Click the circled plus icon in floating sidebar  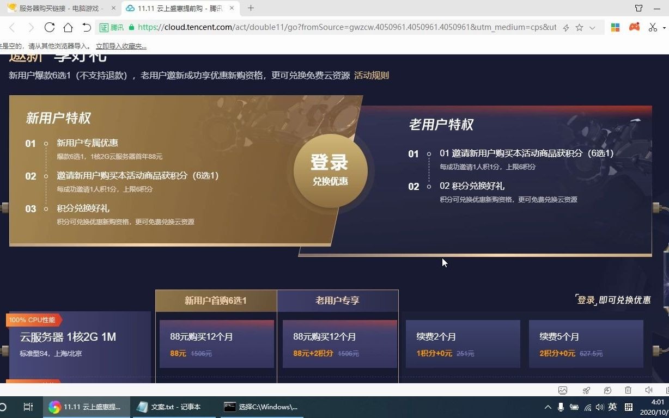607,390
